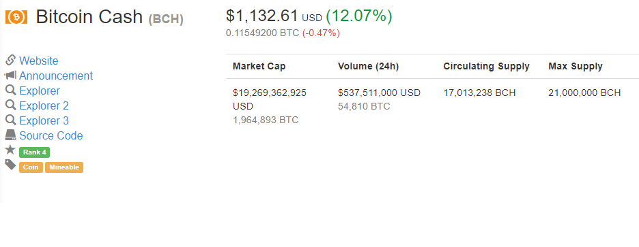Click the megaphone icon next to Announcement
The height and width of the screenshot is (247, 639).
point(10,75)
